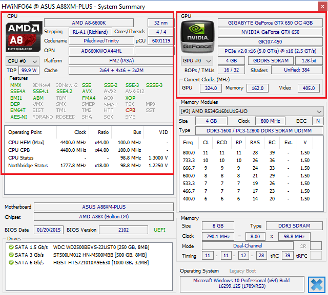
Task: Click the AMD A88X (Bolton-D4) chipset field
Action: click(x=104, y=217)
